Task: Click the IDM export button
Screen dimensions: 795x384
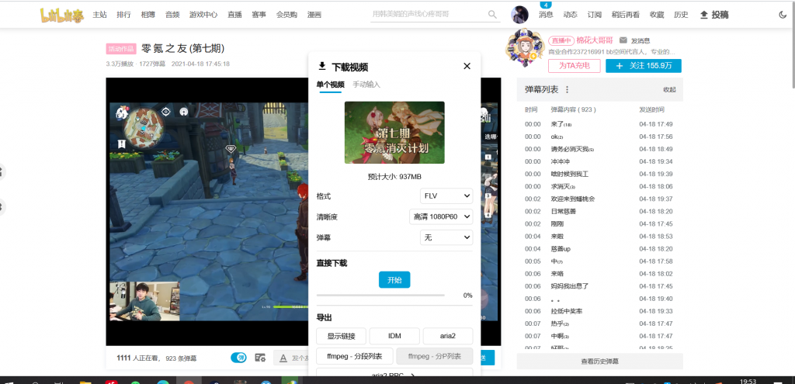Action: pos(394,336)
